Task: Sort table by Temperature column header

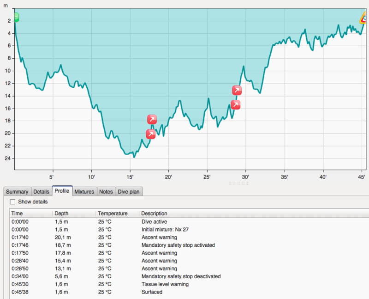Action: 118,214
